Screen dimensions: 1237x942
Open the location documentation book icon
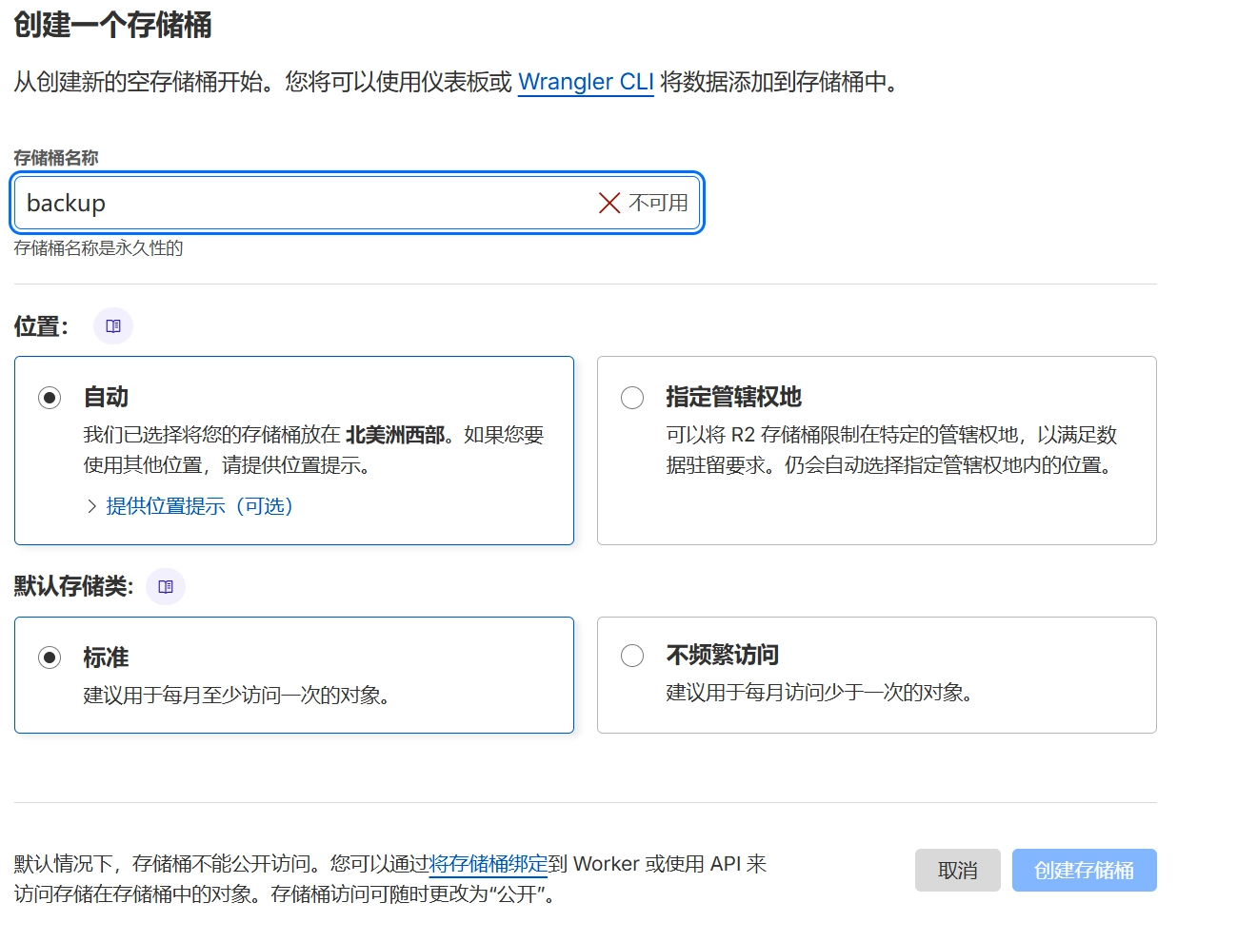pos(113,326)
